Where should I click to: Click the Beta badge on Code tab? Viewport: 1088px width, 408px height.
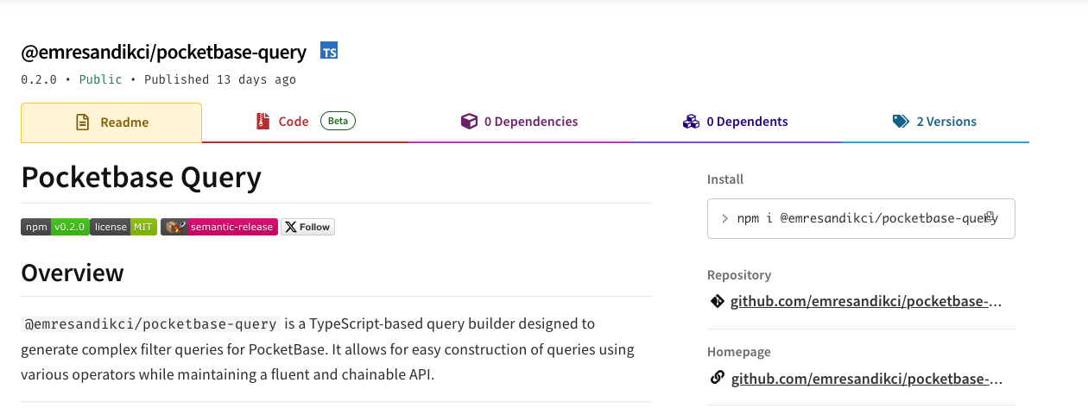338,121
